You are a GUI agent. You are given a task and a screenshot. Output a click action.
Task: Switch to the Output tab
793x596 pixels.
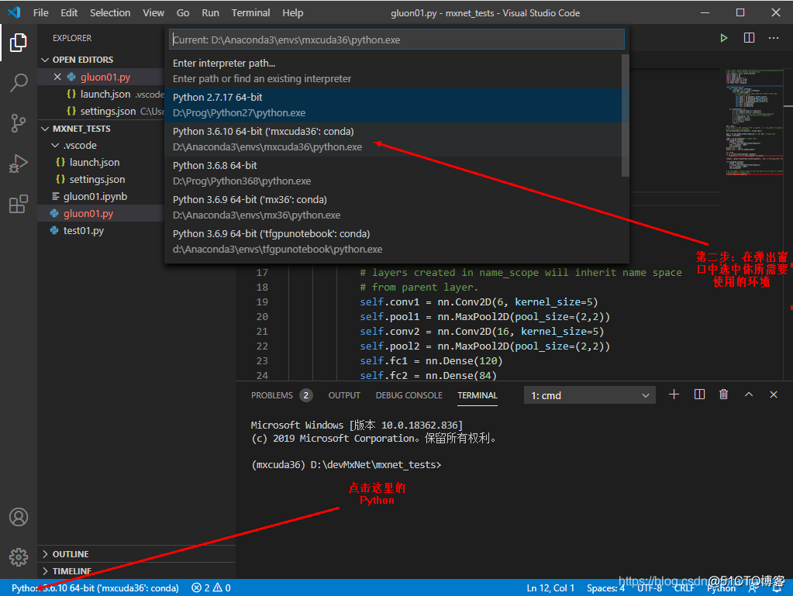[344, 395]
